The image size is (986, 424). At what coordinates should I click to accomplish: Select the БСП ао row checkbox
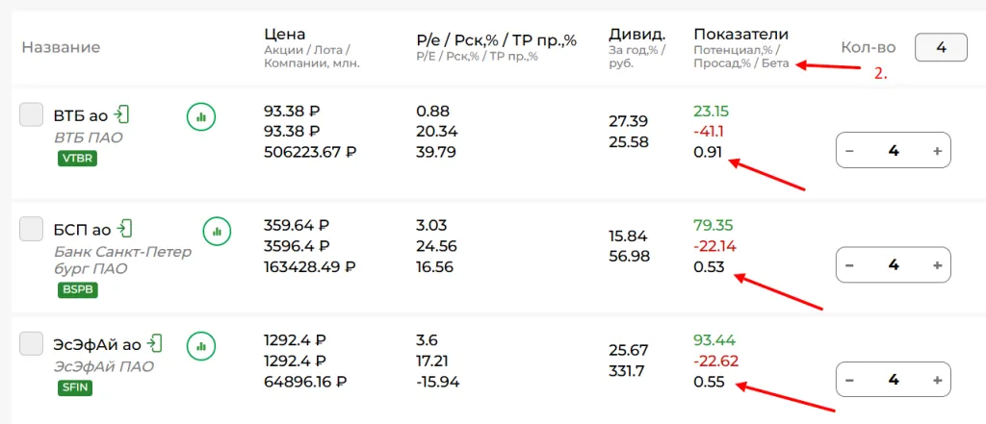point(32,228)
